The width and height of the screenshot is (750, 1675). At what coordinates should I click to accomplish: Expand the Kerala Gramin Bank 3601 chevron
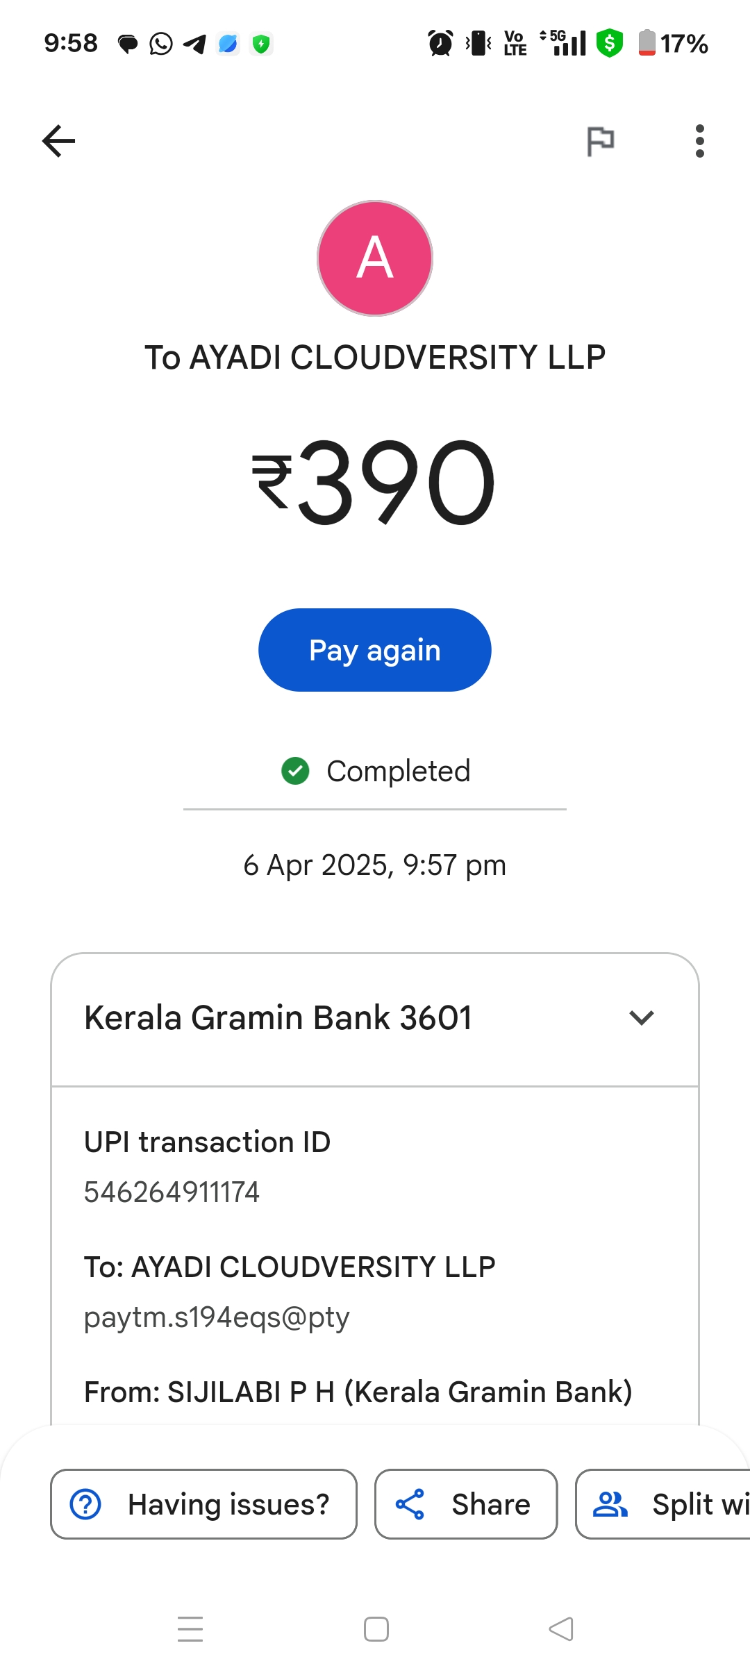coord(642,1018)
